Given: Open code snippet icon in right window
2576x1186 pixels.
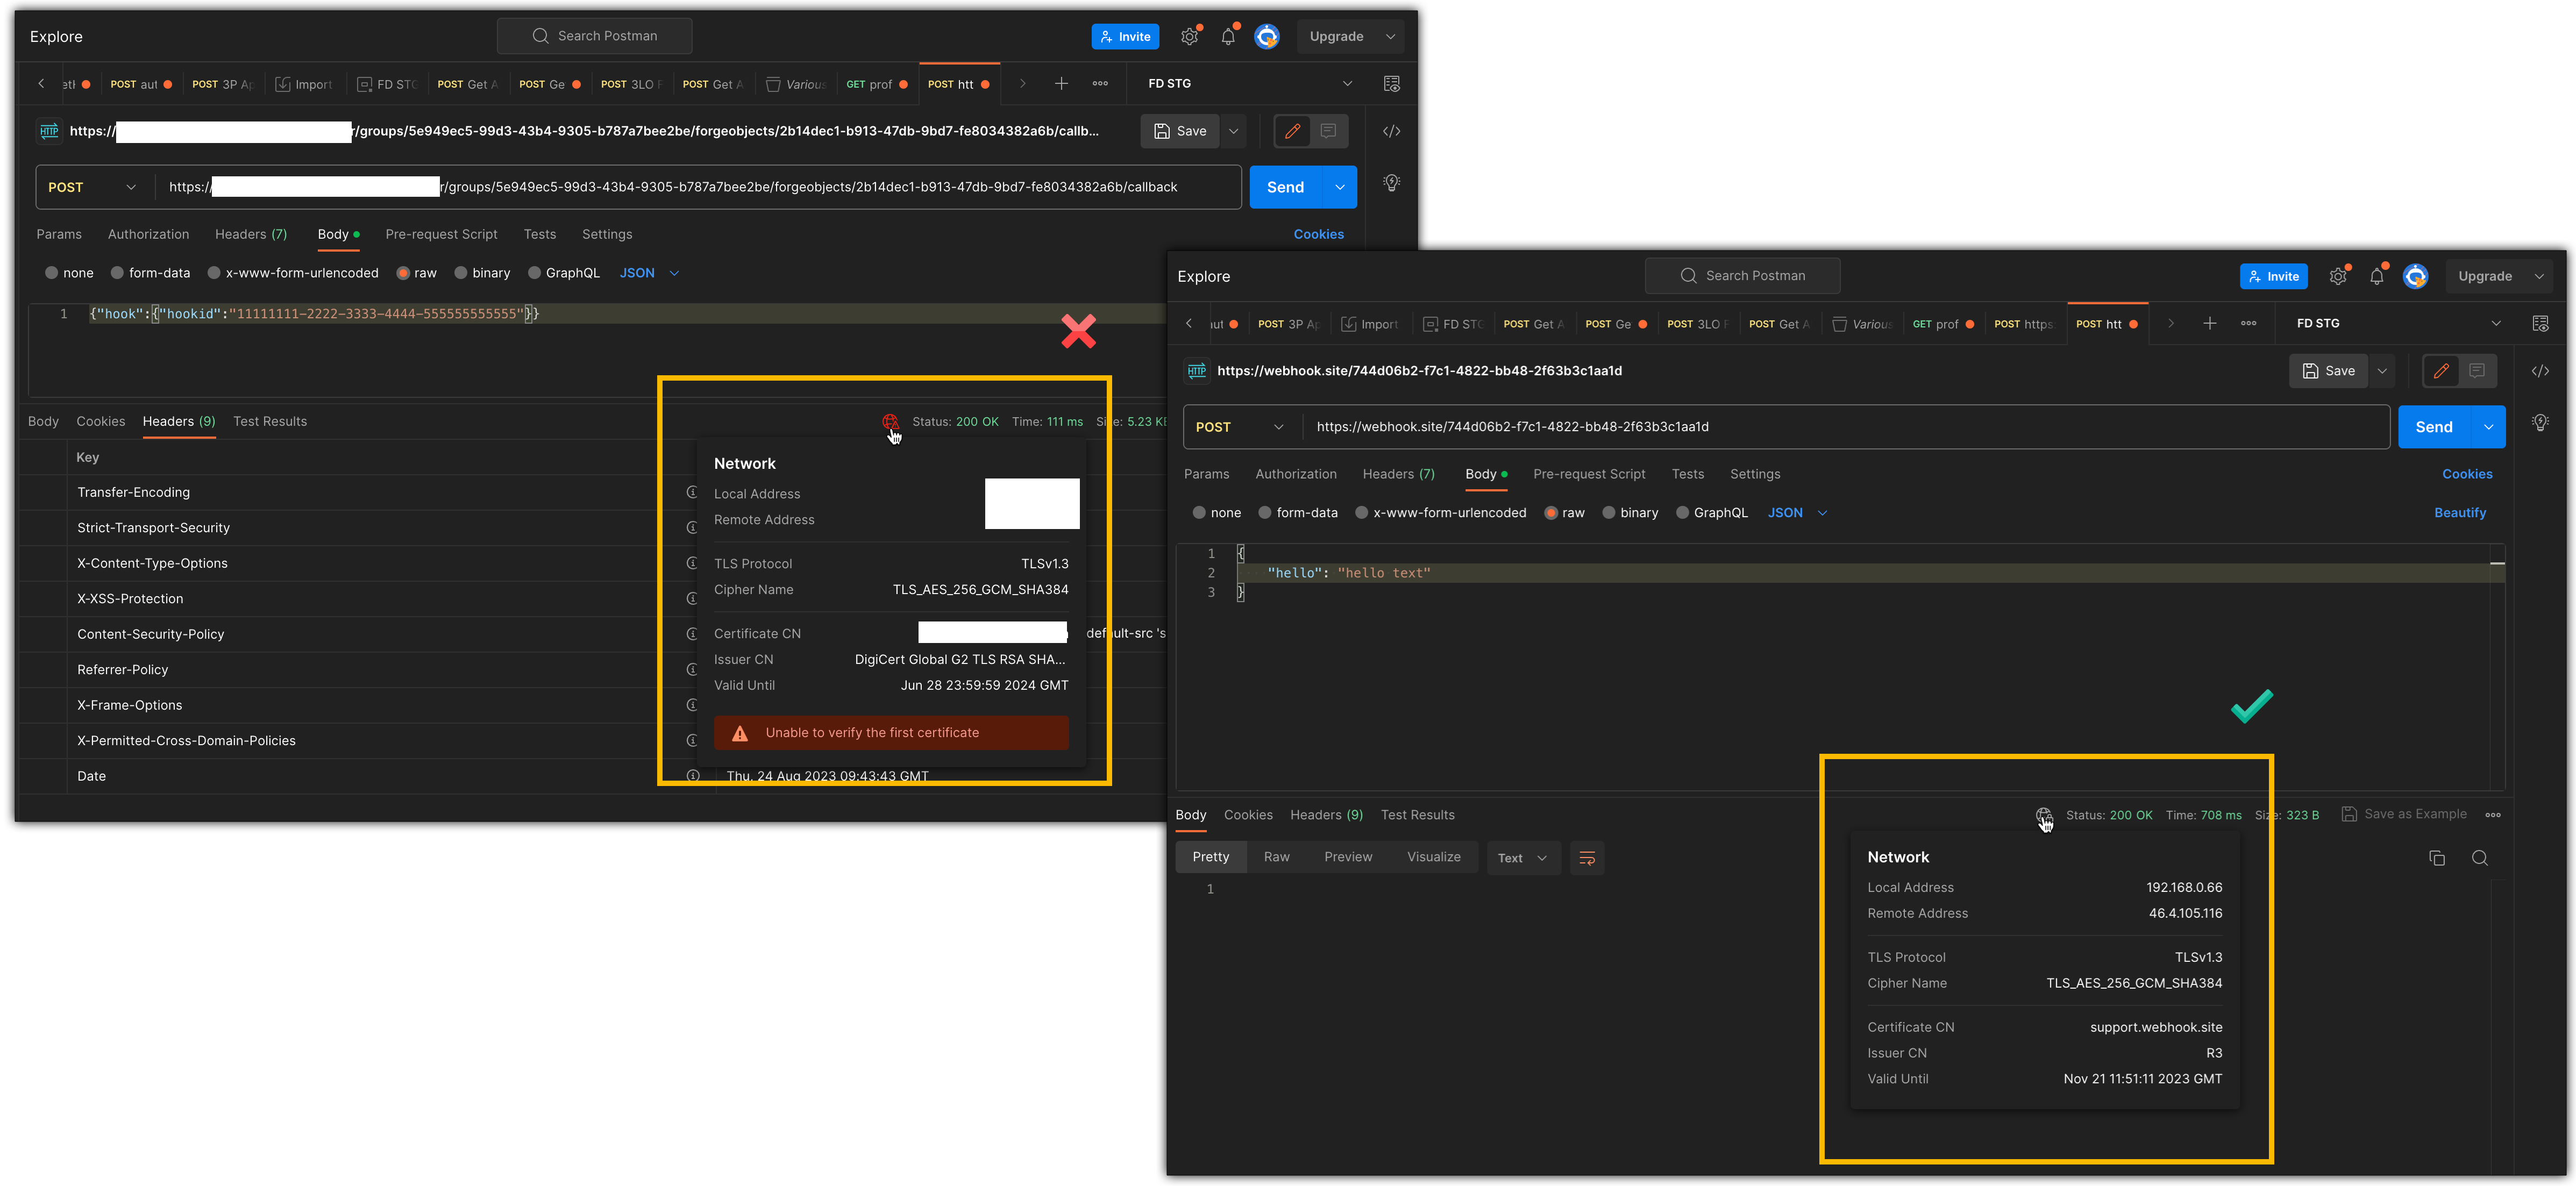Looking at the screenshot, I should pyautogui.click(x=2540, y=371).
